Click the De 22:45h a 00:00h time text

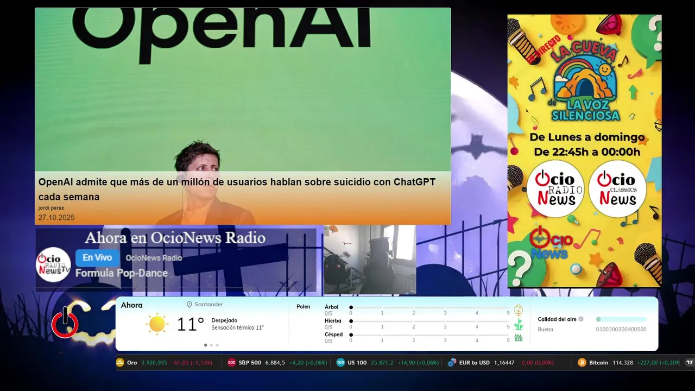click(x=587, y=152)
